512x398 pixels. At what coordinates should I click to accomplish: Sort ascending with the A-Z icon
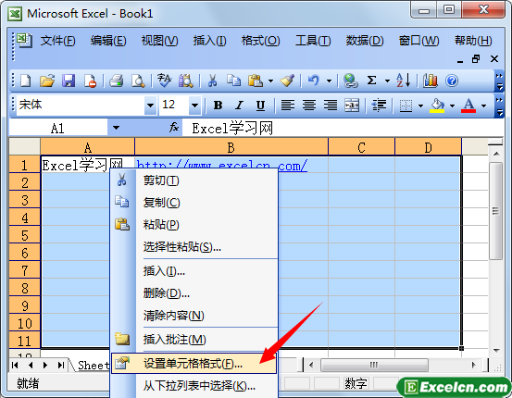tap(404, 81)
